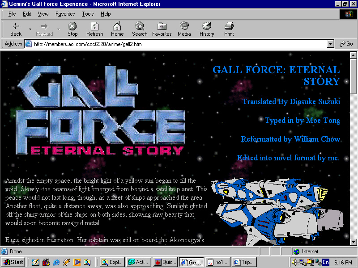Show browsing History pane
The image size is (358, 268).
click(x=207, y=29)
